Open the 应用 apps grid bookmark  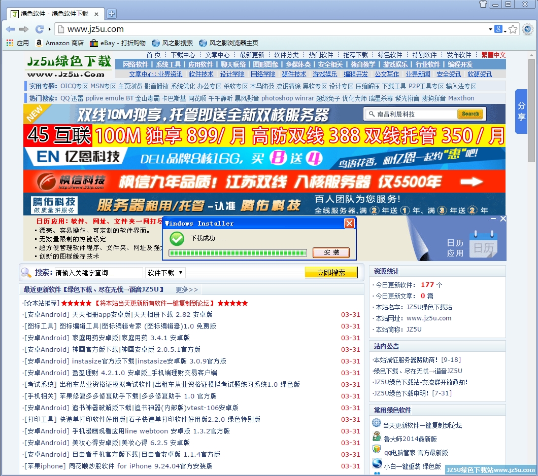coord(18,43)
